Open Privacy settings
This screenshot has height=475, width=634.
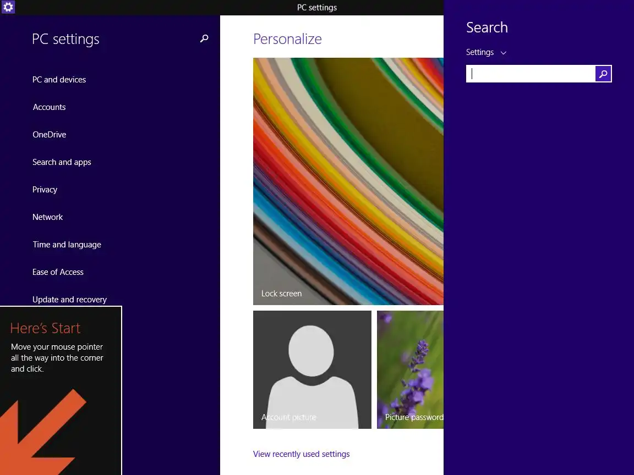pyautogui.click(x=45, y=190)
